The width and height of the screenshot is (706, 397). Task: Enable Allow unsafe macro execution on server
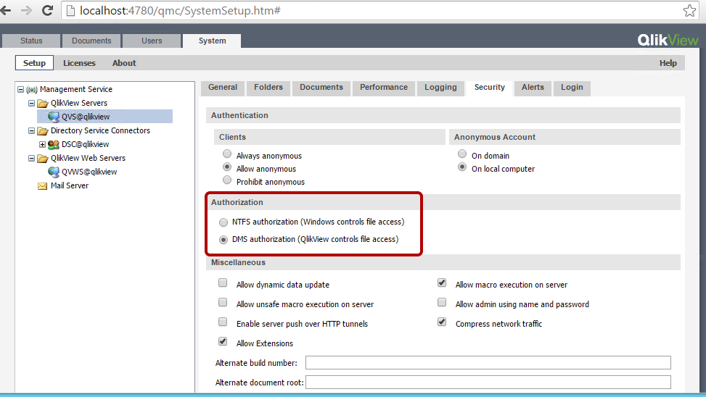(223, 302)
